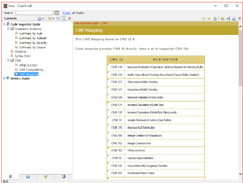The width and height of the screenshot is (243, 183).
Task: Open CWE Compatibility topic
Action: (x=31, y=70)
